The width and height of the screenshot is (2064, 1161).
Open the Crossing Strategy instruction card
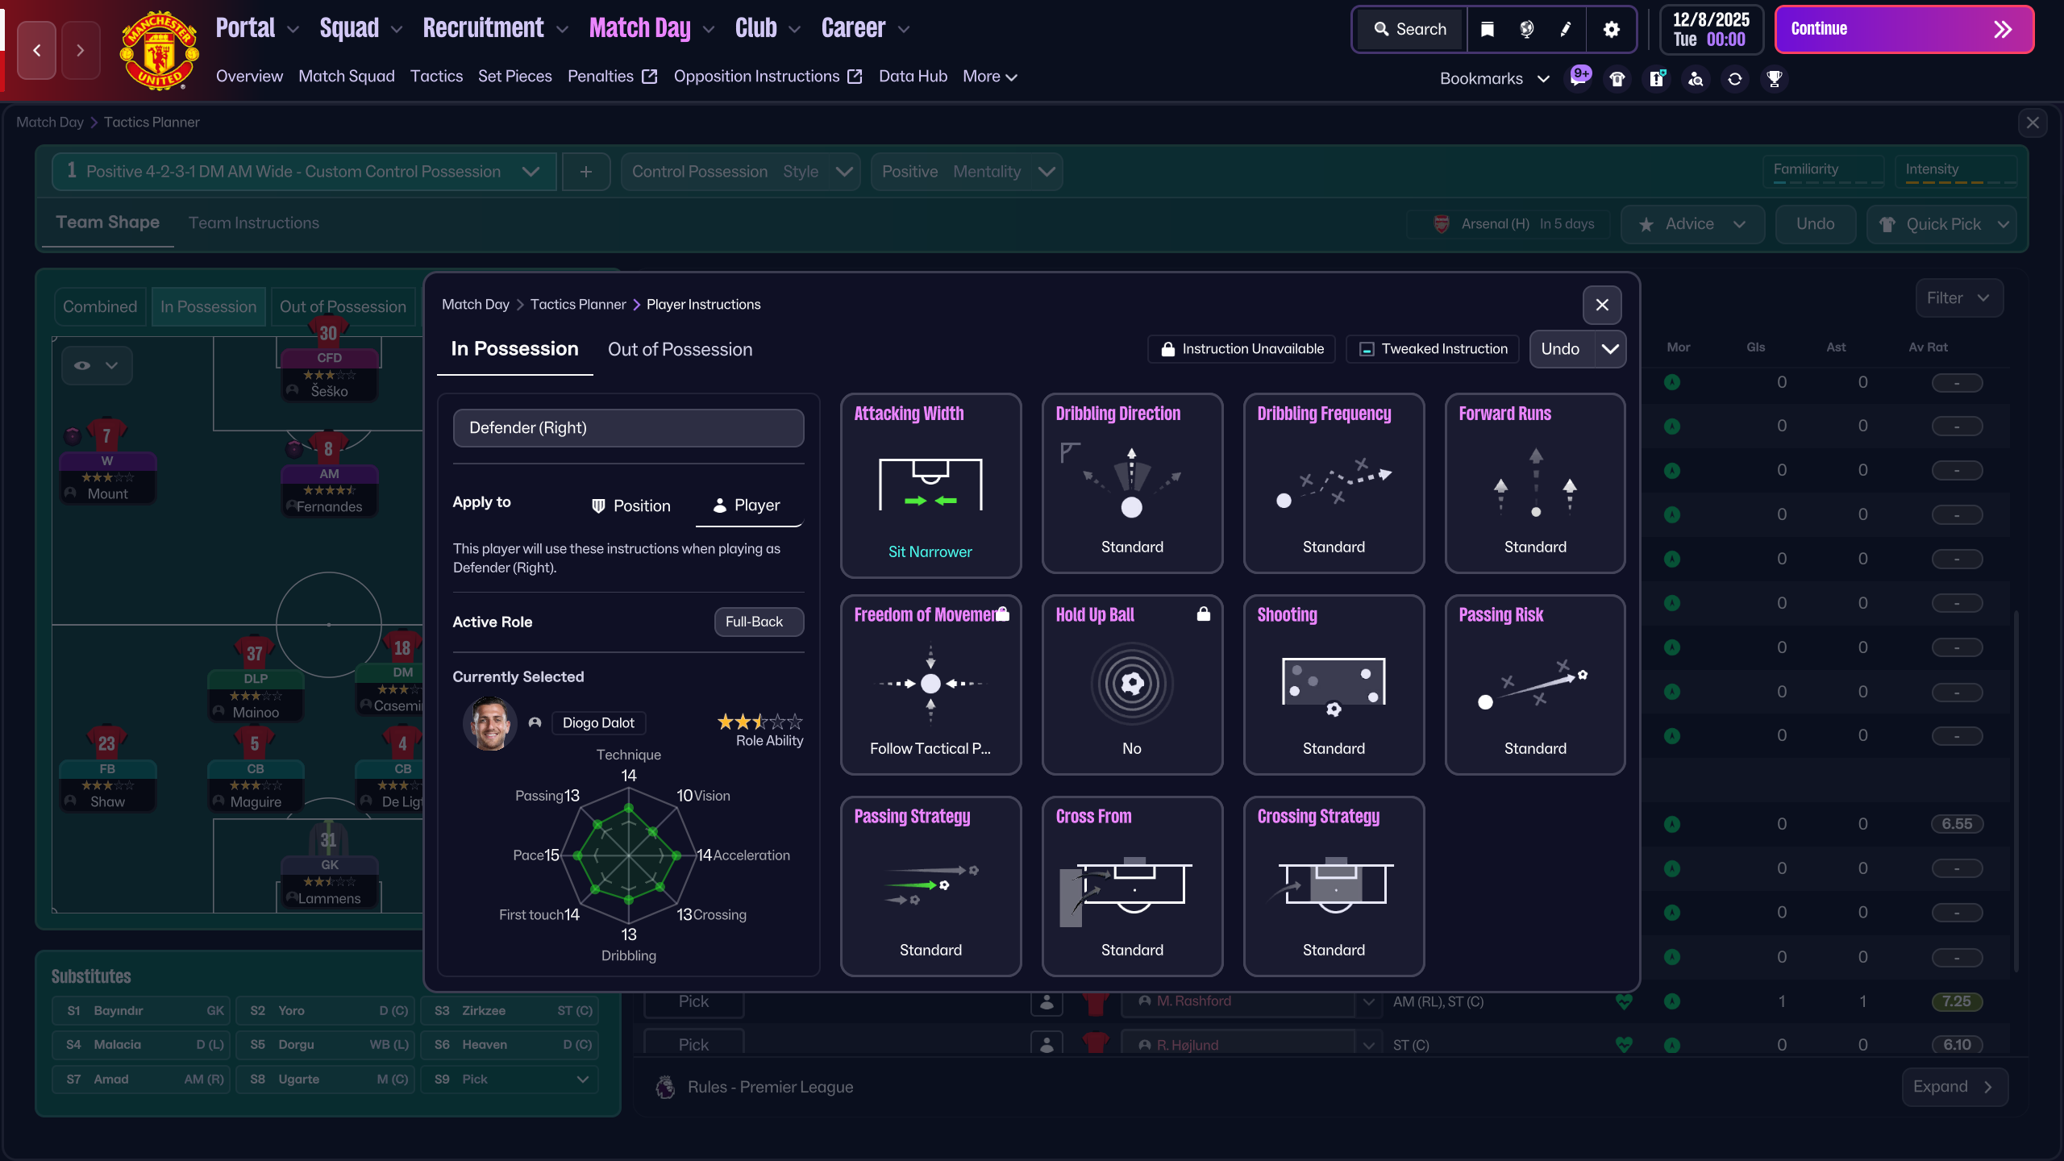1334,886
